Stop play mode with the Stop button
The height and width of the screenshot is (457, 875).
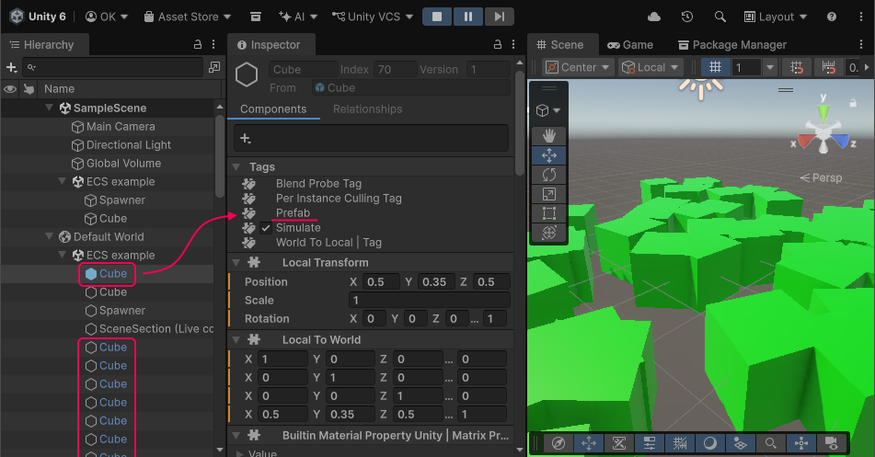[x=437, y=17]
